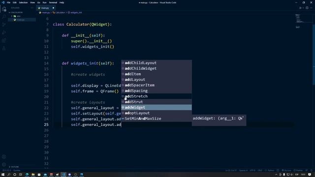Viewport: 315px width, 177px height.
Task: Open the Source Control view
Action: 4,25
